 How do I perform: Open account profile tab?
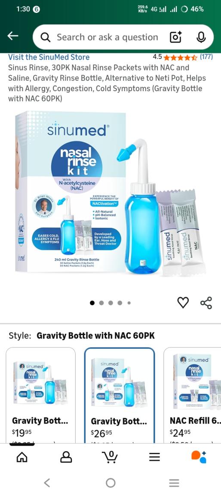tap(66, 456)
